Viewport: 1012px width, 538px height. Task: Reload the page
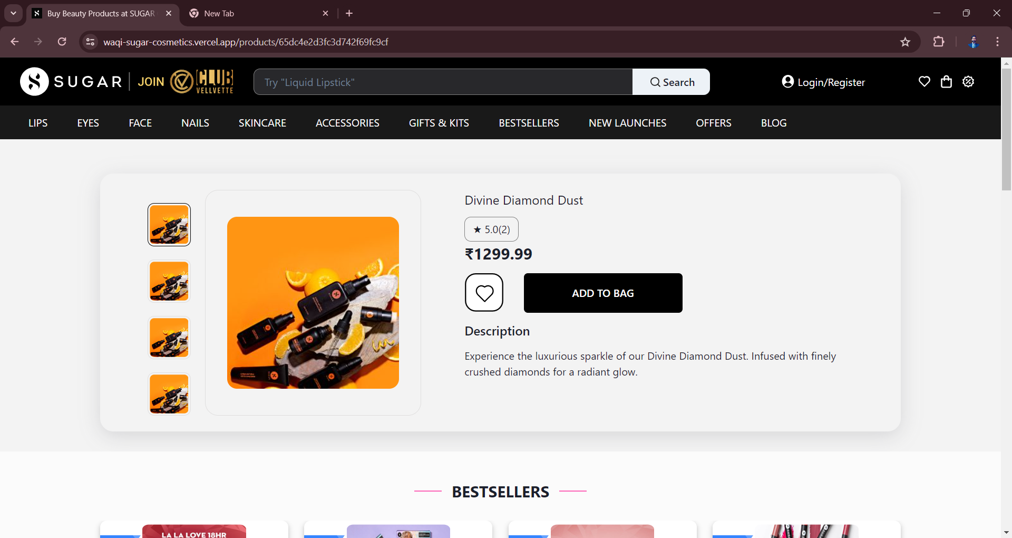[62, 42]
